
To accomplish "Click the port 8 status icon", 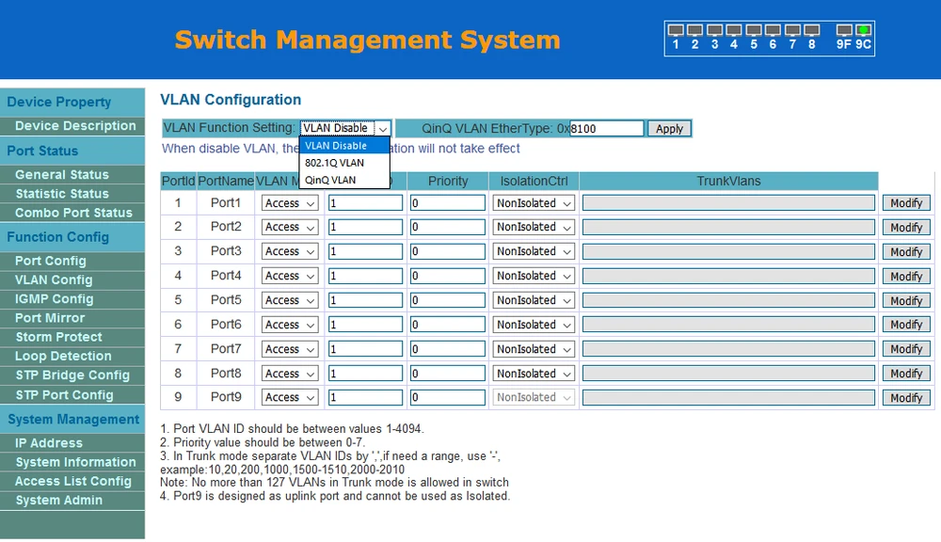I will click(811, 31).
